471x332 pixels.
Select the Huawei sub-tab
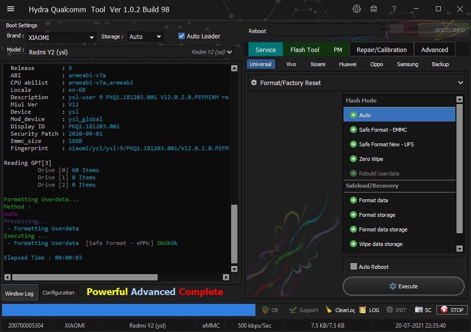point(347,64)
